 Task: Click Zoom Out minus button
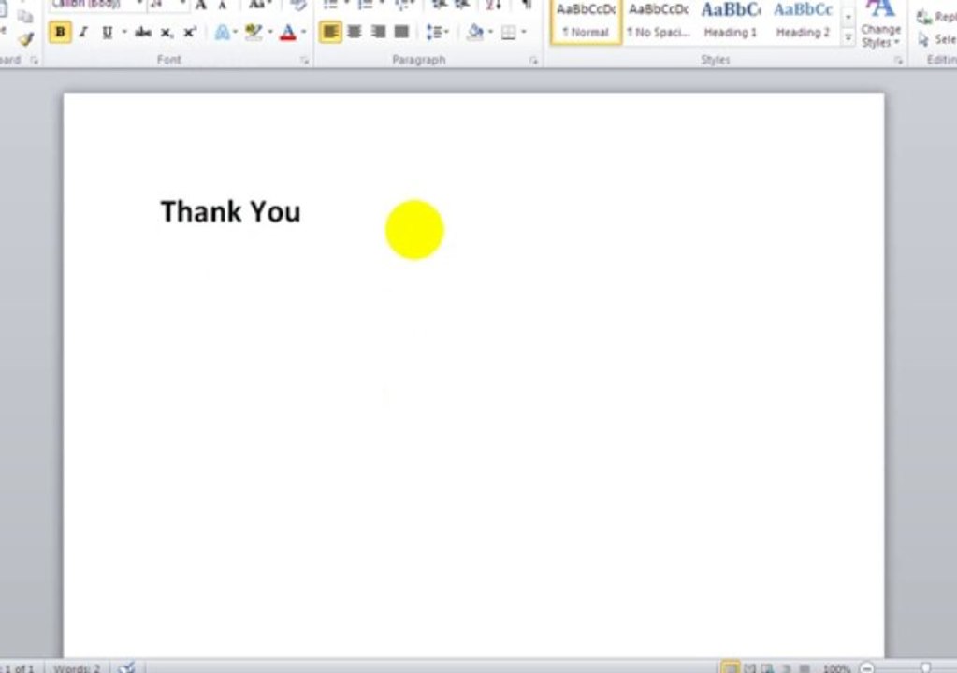coord(866,668)
